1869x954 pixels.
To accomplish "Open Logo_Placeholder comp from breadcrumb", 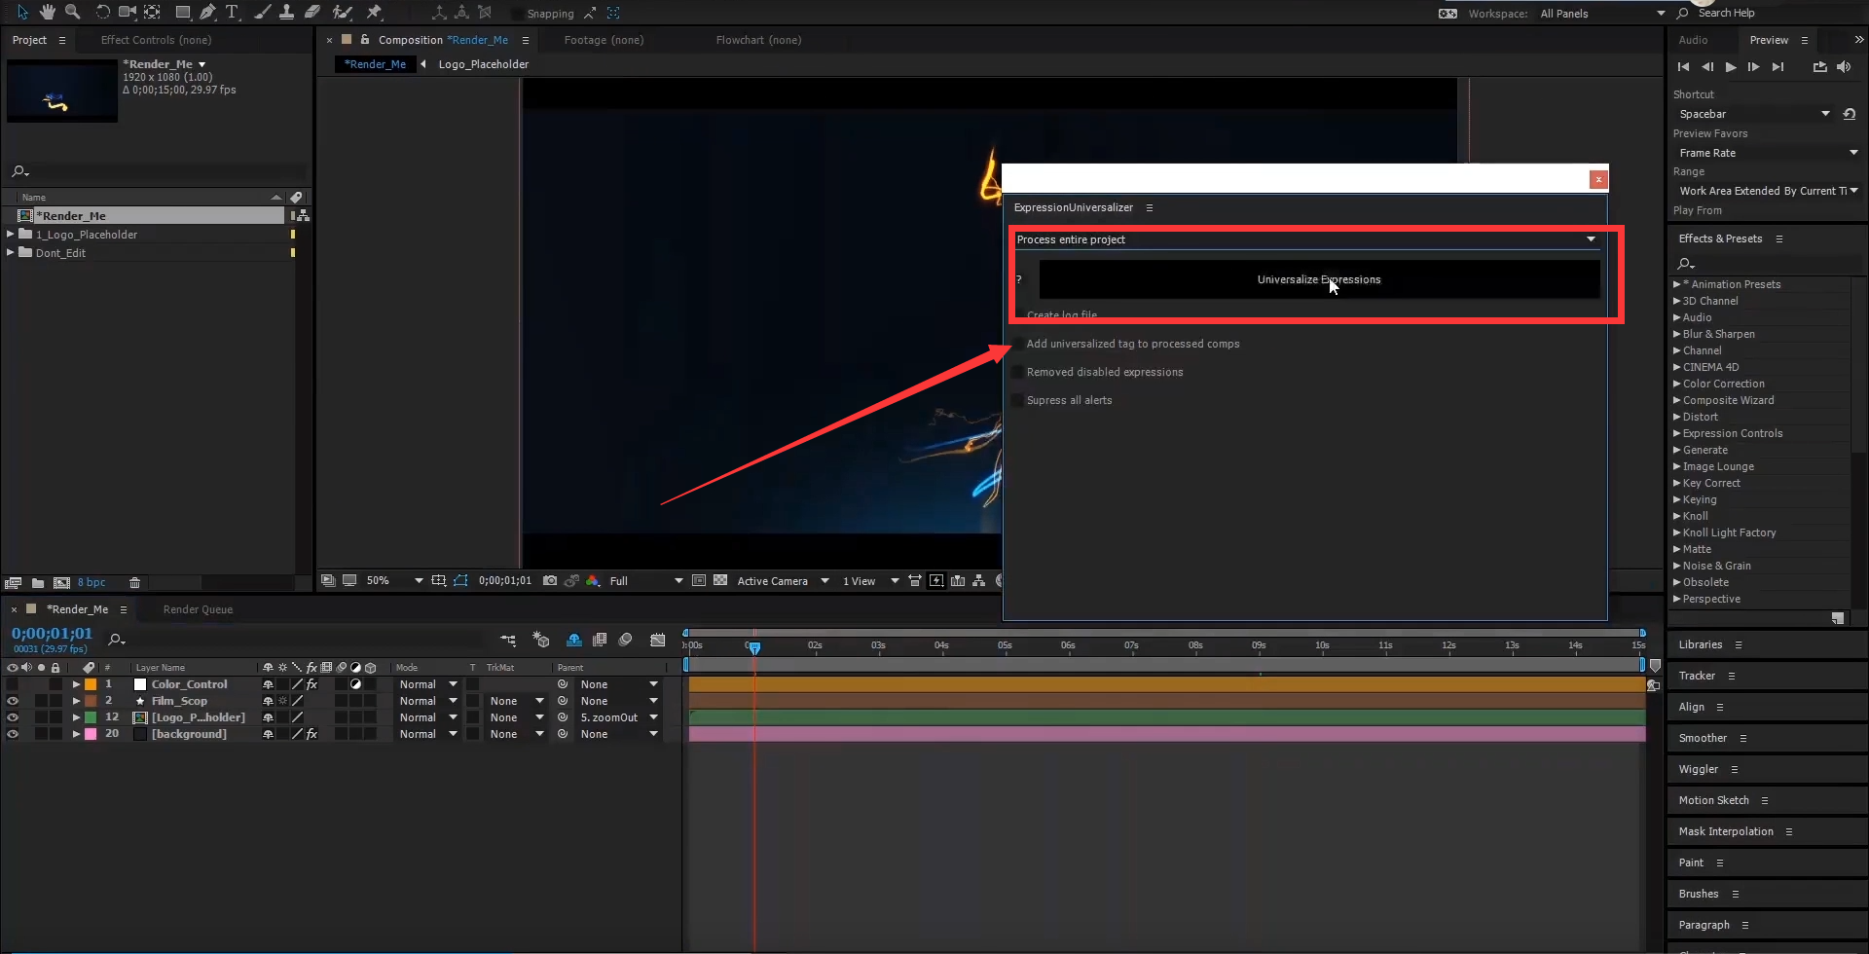I will coord(483,64).
